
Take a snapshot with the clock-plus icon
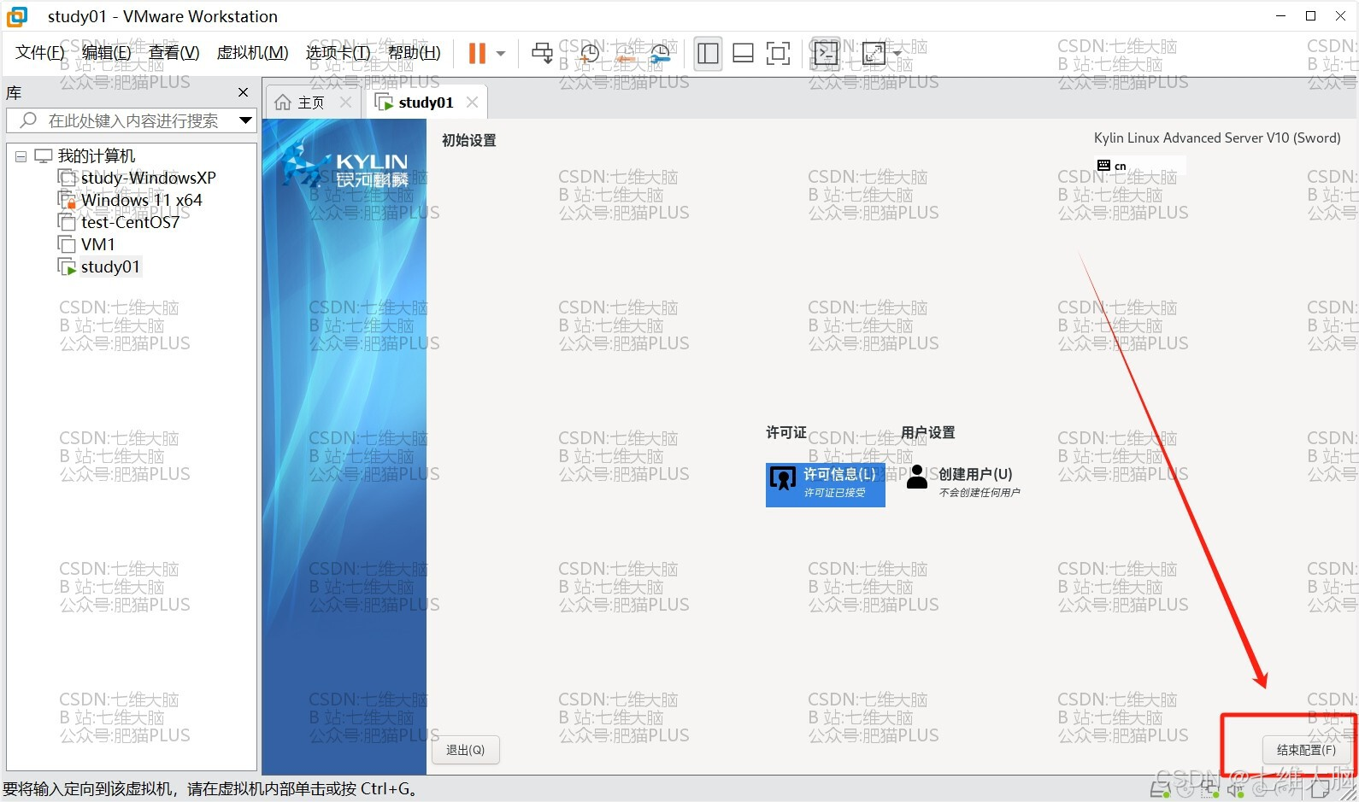[590, 53]
